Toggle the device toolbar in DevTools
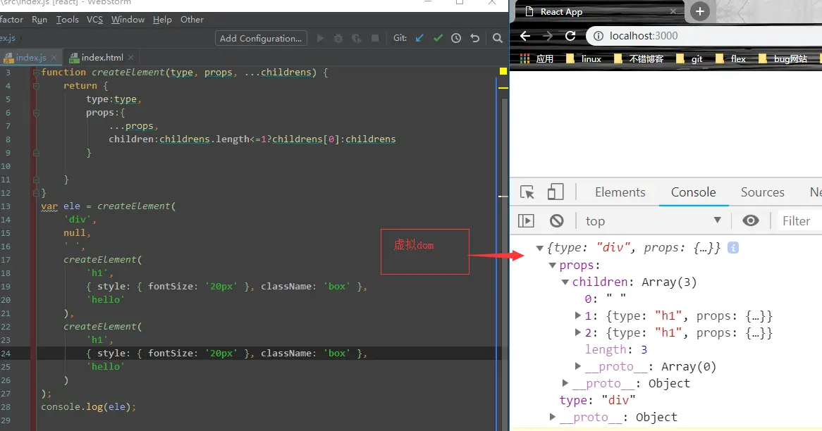The height and width of the screenshot is (431, 822). tap(556, 192)
